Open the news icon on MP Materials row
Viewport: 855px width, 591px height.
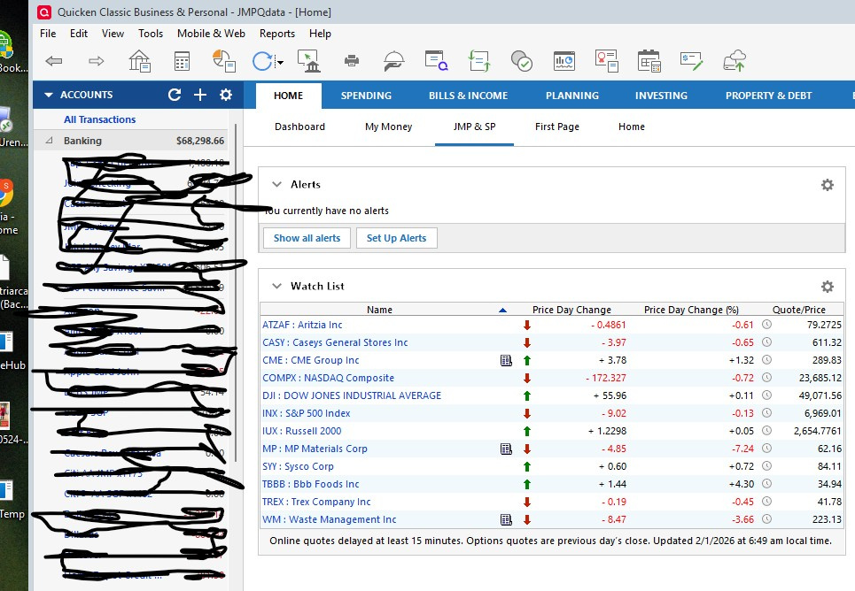pyautogui.click(x=506, y=449)
